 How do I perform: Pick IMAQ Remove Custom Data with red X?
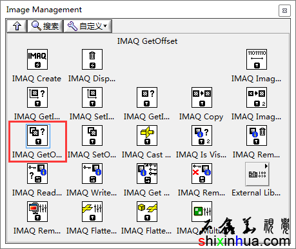(202, 174)
